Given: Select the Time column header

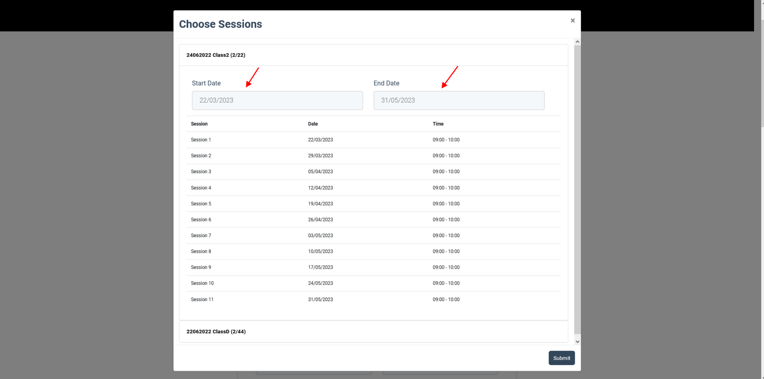Looking at the screenshot, I should (438, 124).
